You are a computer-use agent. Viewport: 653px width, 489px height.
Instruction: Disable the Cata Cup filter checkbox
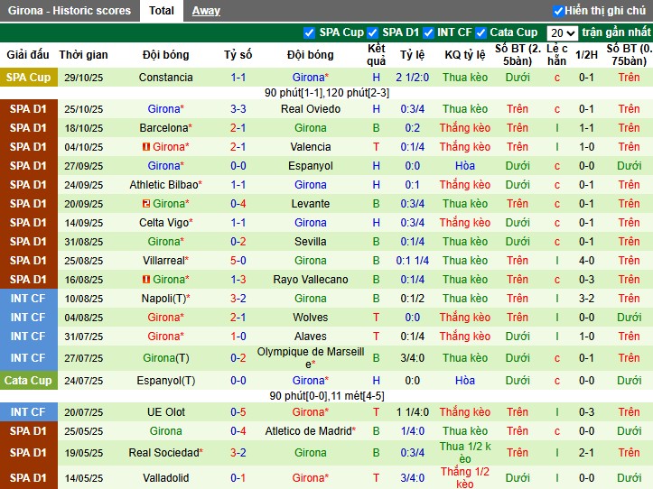point(481,32)
